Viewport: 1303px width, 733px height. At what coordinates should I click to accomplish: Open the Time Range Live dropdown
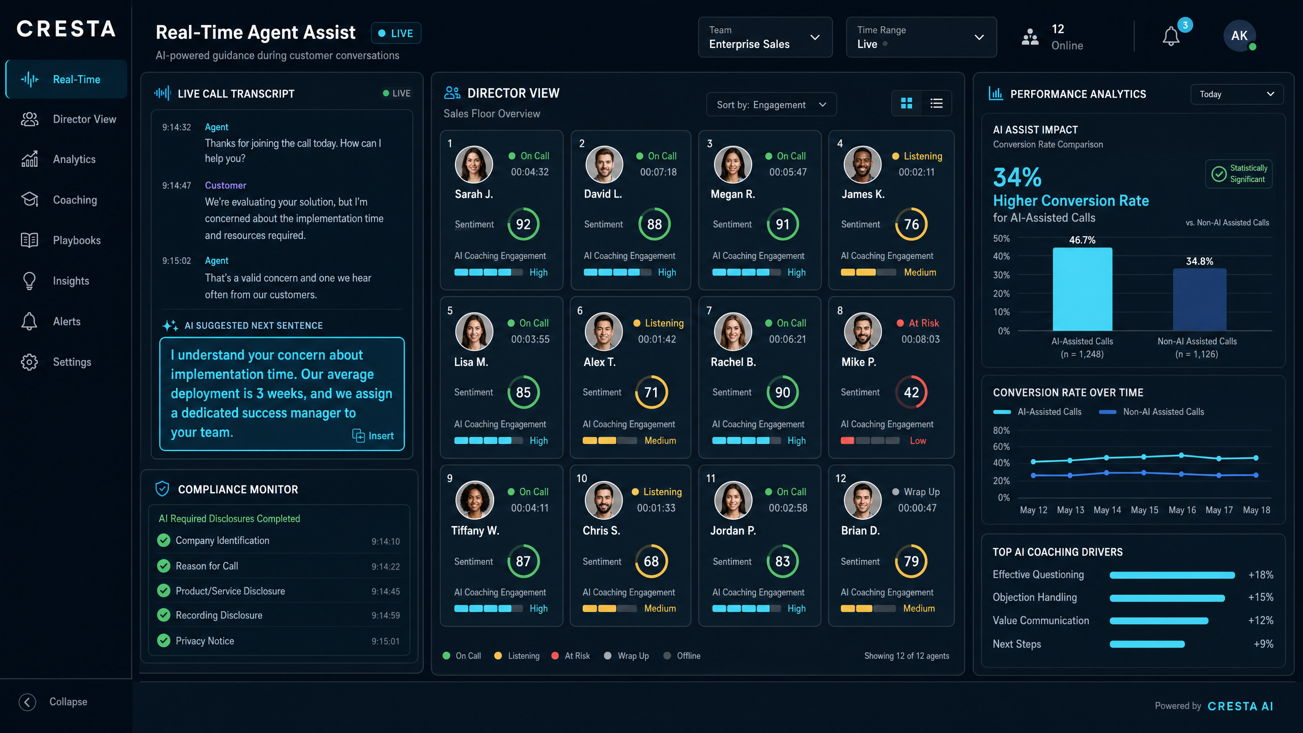pos(921,37)
